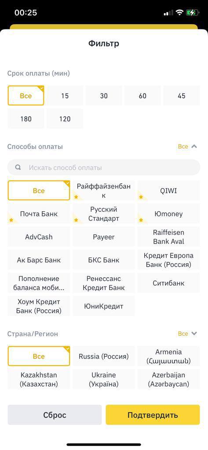Screen dimensions: 208x450
Task: Tap the search magnifier icon
Action: [18, 167]
